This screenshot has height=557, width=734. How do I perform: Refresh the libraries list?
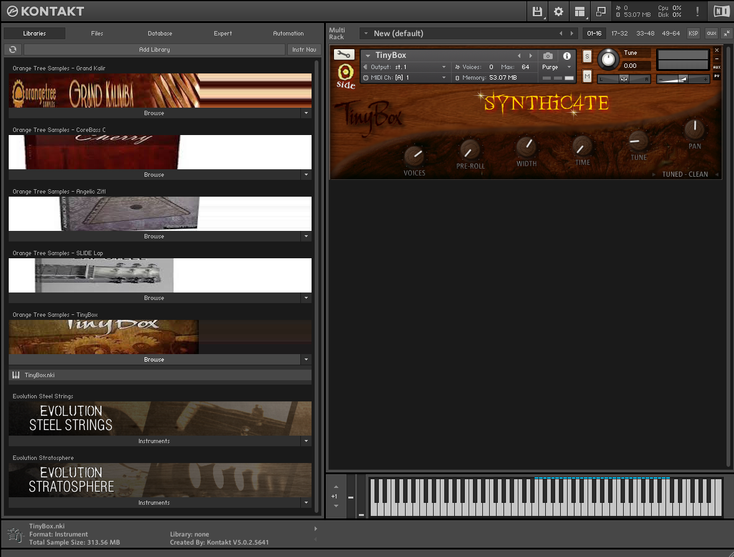[x=13, y=50]
